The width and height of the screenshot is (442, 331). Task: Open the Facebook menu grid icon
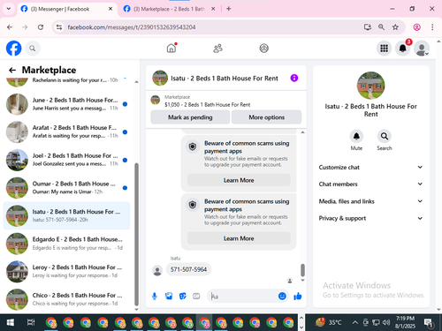[x=384, y=49]
